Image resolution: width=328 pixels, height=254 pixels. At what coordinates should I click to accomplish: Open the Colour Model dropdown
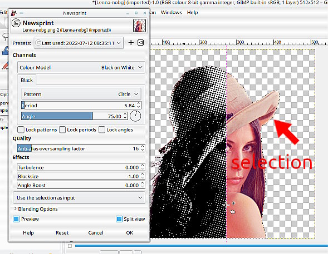point(81,67)
